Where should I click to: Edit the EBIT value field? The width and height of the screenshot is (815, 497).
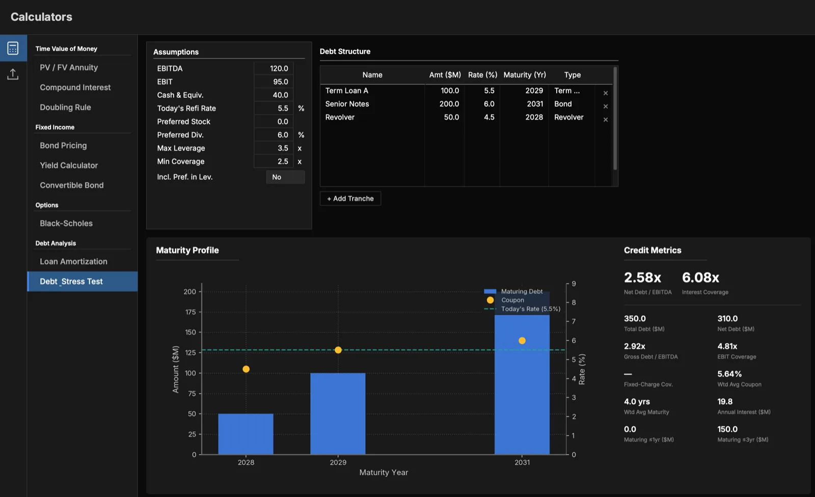(274, 81)
